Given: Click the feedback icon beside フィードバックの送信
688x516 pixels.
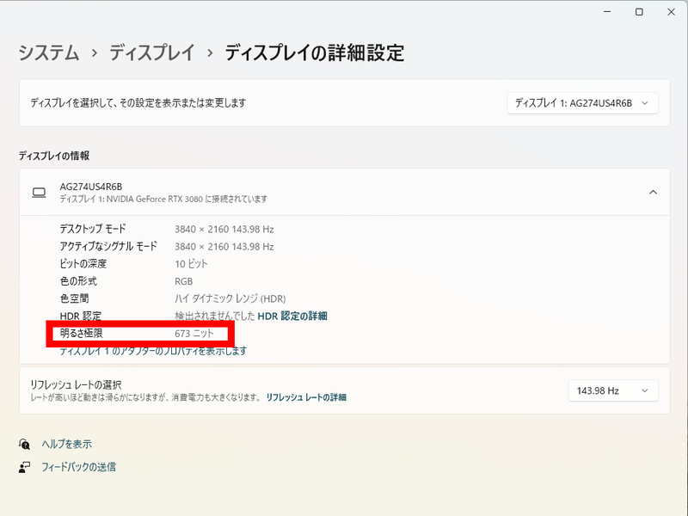Looking at the screenshot, I should coord(24,466).
